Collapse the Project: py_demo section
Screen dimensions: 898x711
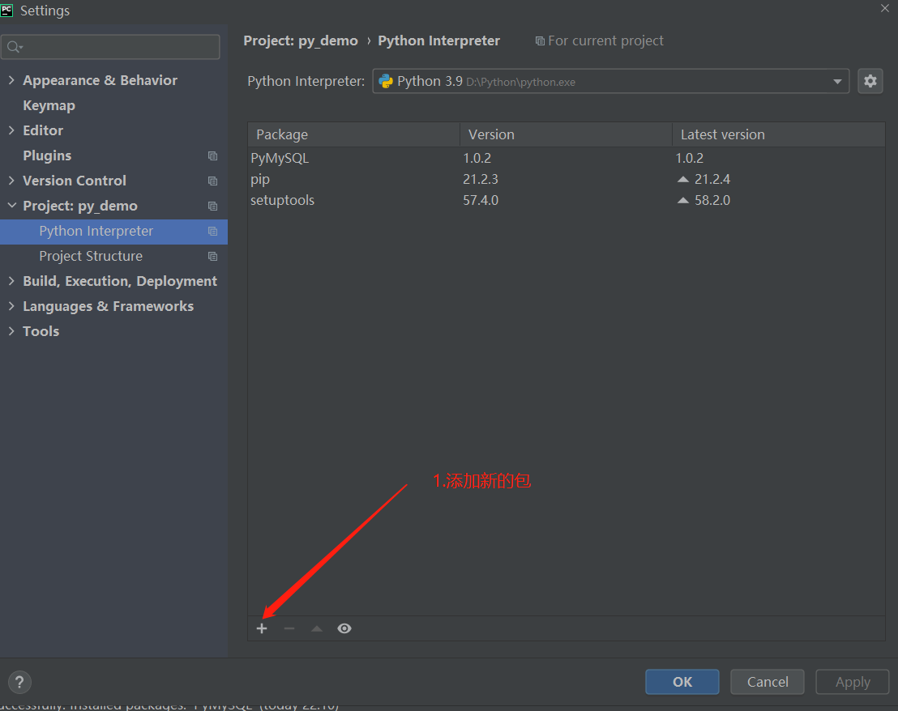pos(11,206)
